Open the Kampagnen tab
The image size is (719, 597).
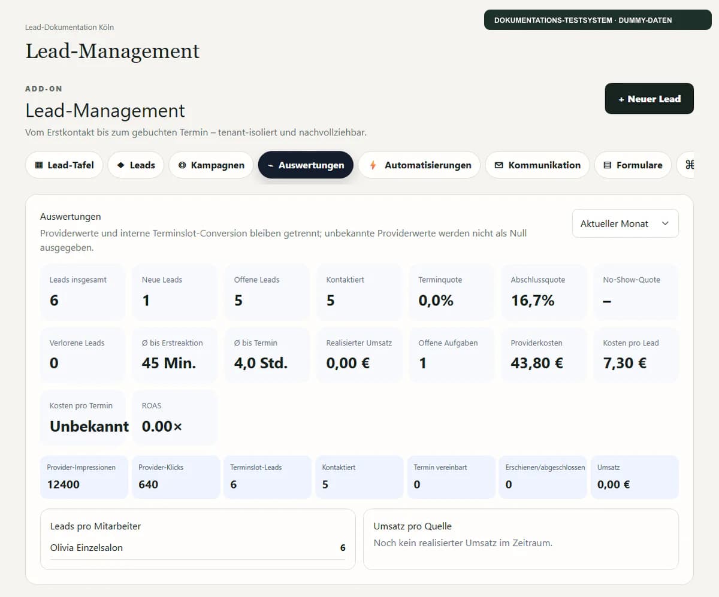[x=211, y=165]
